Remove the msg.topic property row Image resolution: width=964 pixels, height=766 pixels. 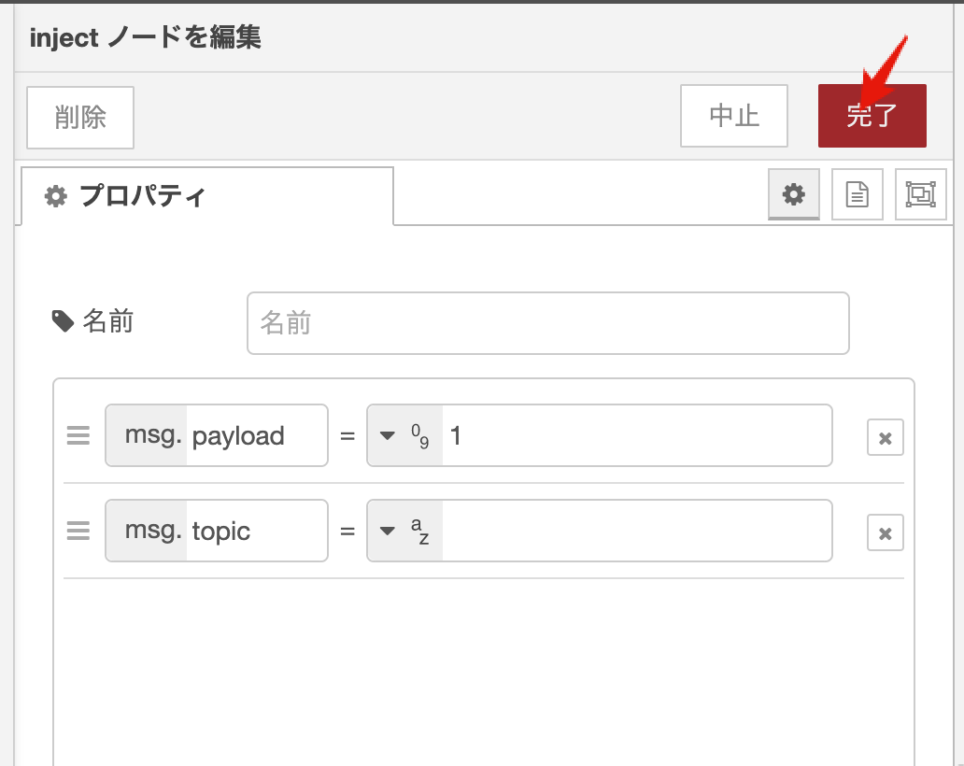[886, 532]
